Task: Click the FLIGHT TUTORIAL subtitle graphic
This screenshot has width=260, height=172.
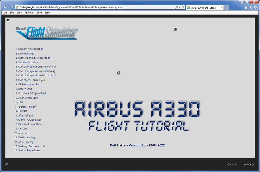Action: click(139, 126)
